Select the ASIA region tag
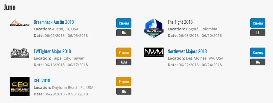273x103 pixels. (124, 62)
